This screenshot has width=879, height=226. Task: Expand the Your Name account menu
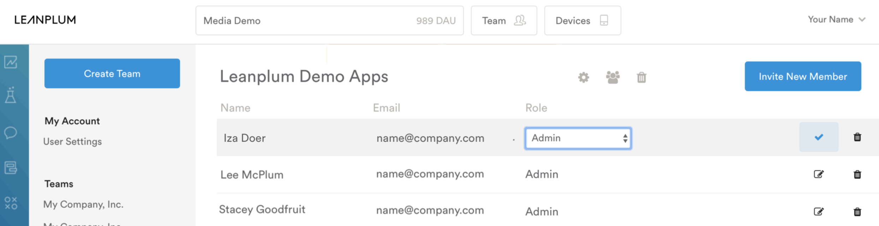pyautogui.click(x=836, y=19)
